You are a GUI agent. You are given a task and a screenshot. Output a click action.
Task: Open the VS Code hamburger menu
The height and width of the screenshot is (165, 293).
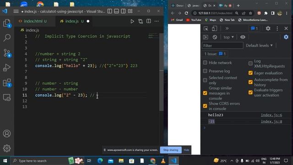pos(16,11)
